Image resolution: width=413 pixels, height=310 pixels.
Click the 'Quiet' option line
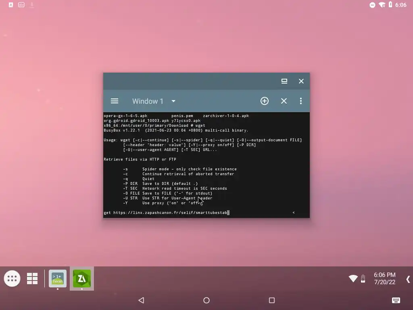(148, 179)
